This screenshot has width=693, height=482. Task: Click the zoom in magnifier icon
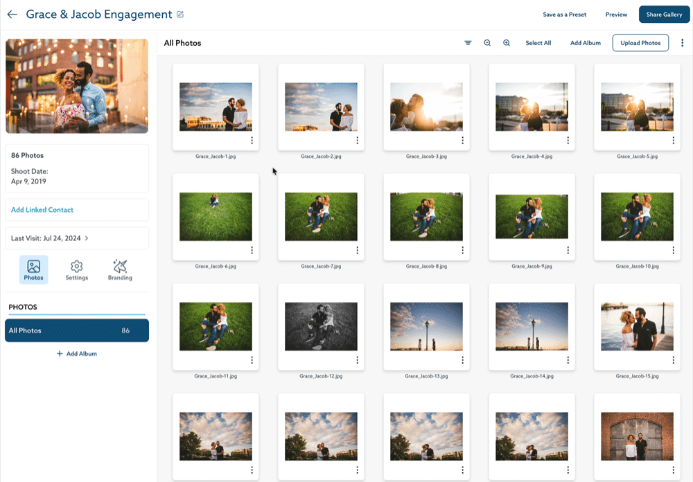(507, 42)
